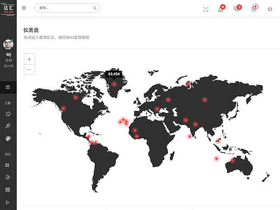Click the 达汇 V2.00 logo
This screenshot has height=210, width=280.
(8, 9)
